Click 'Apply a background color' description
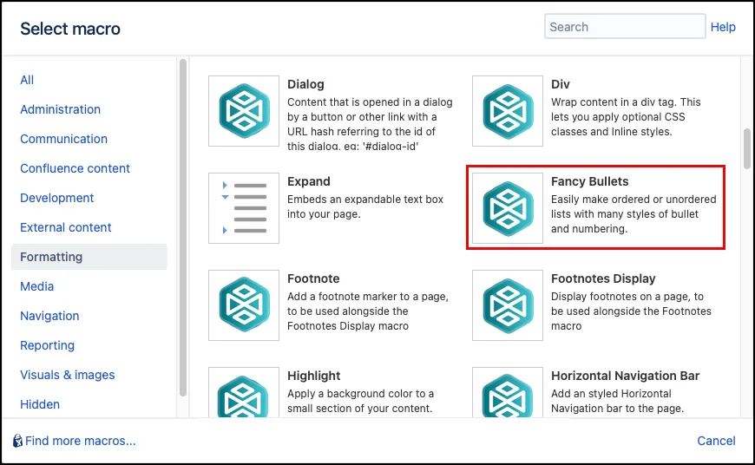Image resolution: width=755 pixels, height=465 pixels. 361,401
